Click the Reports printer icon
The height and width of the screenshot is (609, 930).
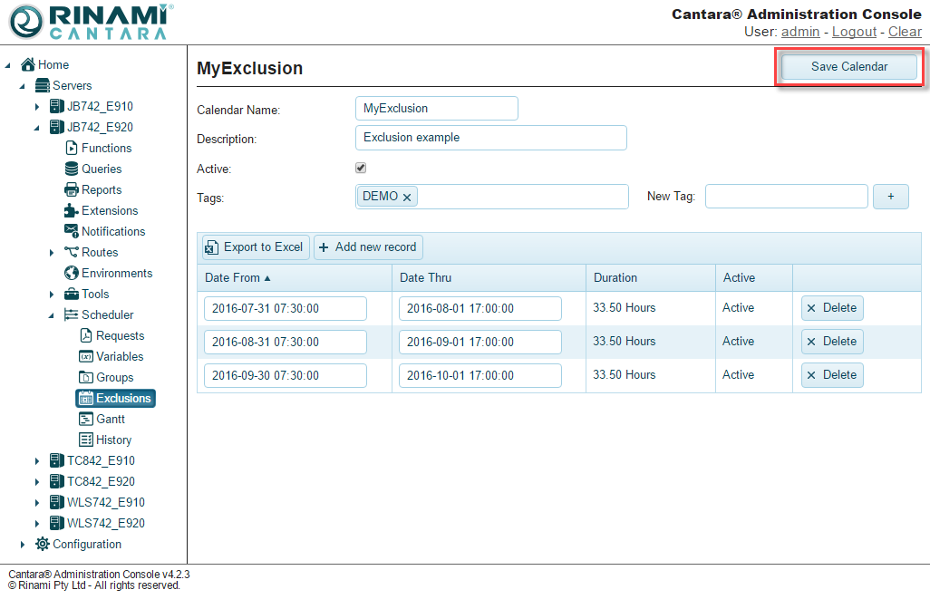(72, 189)
